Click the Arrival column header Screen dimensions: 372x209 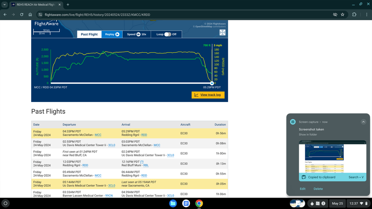pos(126,124)
